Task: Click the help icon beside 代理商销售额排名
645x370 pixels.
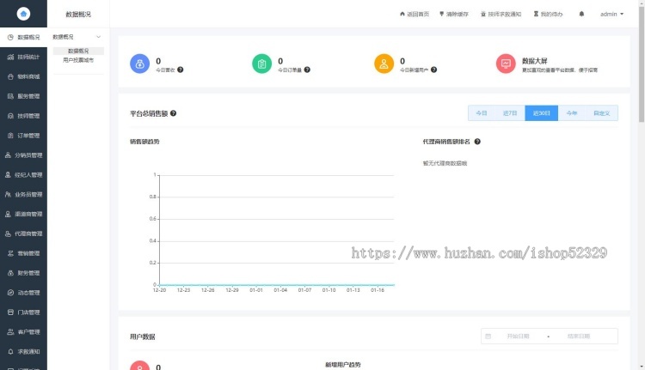Action: click(x=477, y=142)
